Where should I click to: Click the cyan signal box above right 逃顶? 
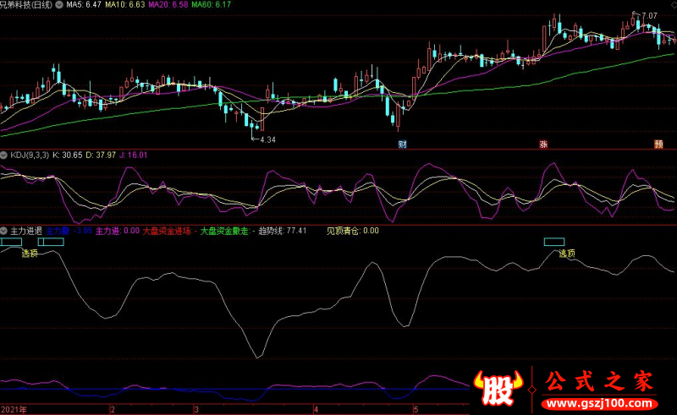pyautogui.click(x=554, y=242)
